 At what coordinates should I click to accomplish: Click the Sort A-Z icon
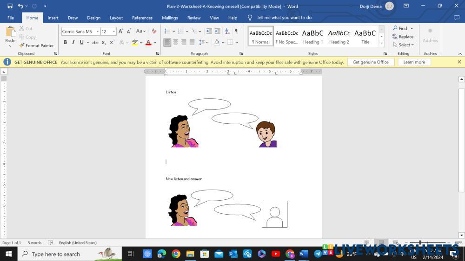[227, 31]
